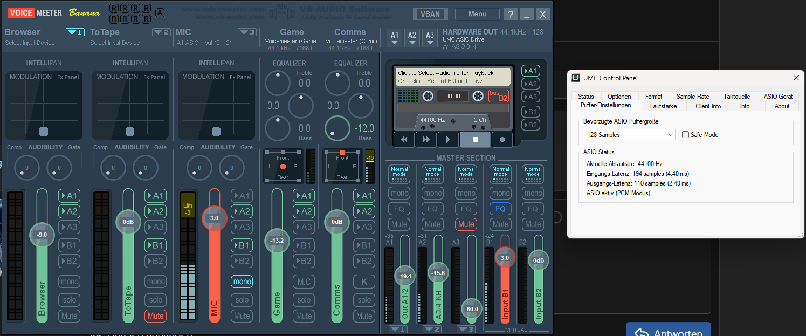Switch to the ASIO Gerät tab
The height and width of the screenshot is (336, 806).
[778, 97]
